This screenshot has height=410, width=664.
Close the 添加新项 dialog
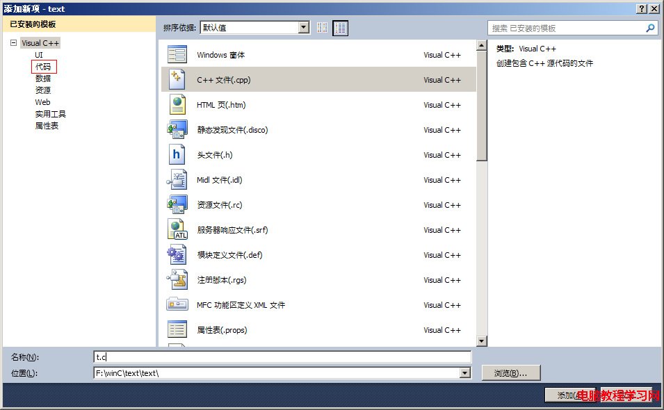[654, 8]
